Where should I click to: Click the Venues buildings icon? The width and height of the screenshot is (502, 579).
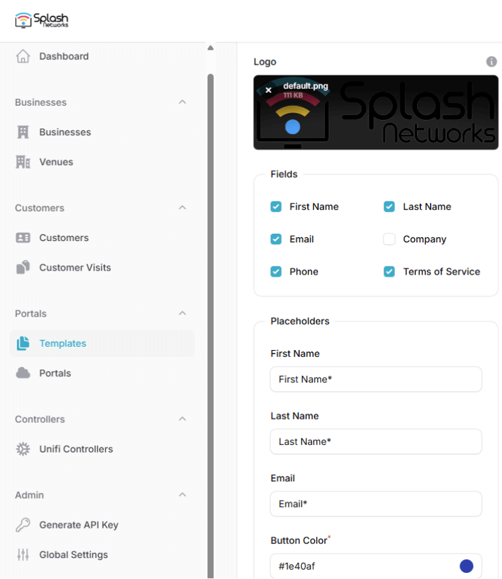pos(23,162)
